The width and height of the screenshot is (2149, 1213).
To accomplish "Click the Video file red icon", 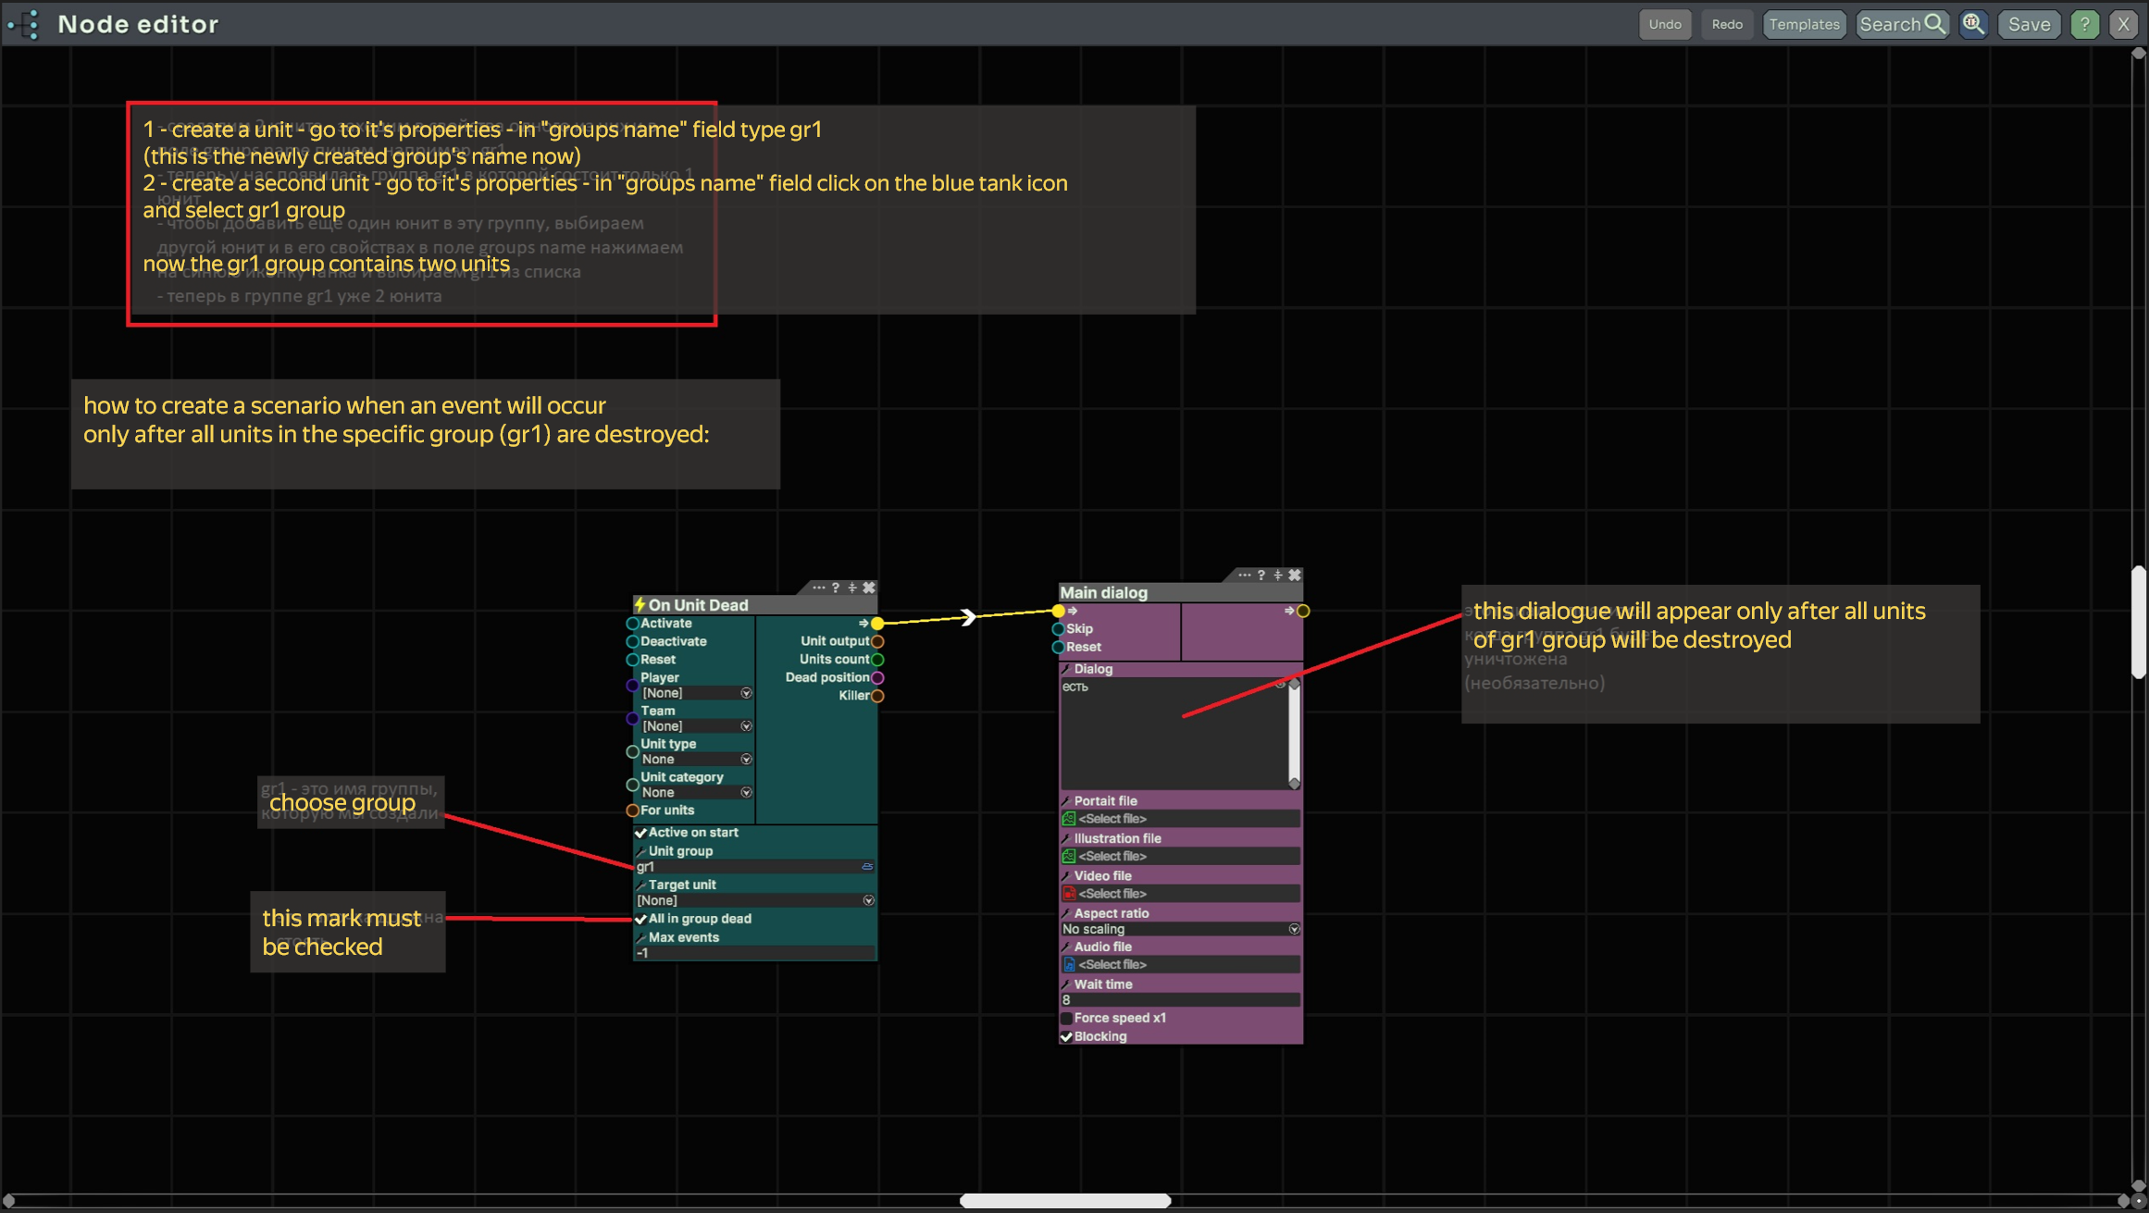I will click(1069, 894).
